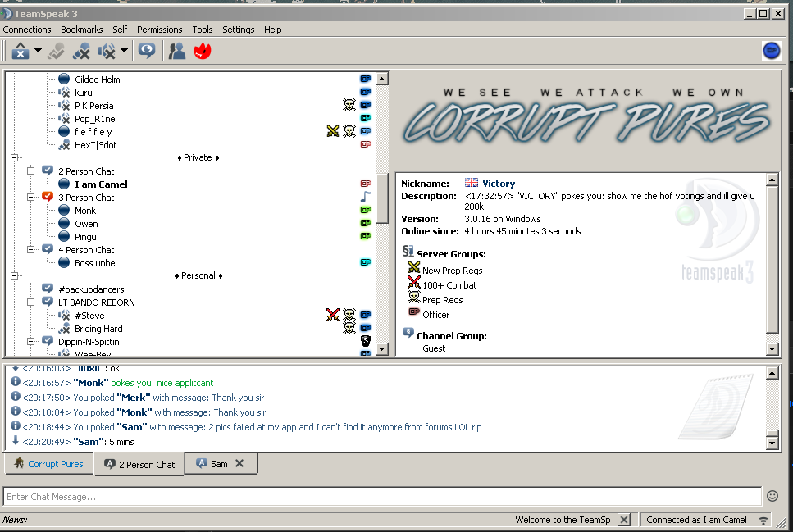This screenshot has width=793, height=532.
Task: Select user kuru in channel tree
Action: point(84,93)
